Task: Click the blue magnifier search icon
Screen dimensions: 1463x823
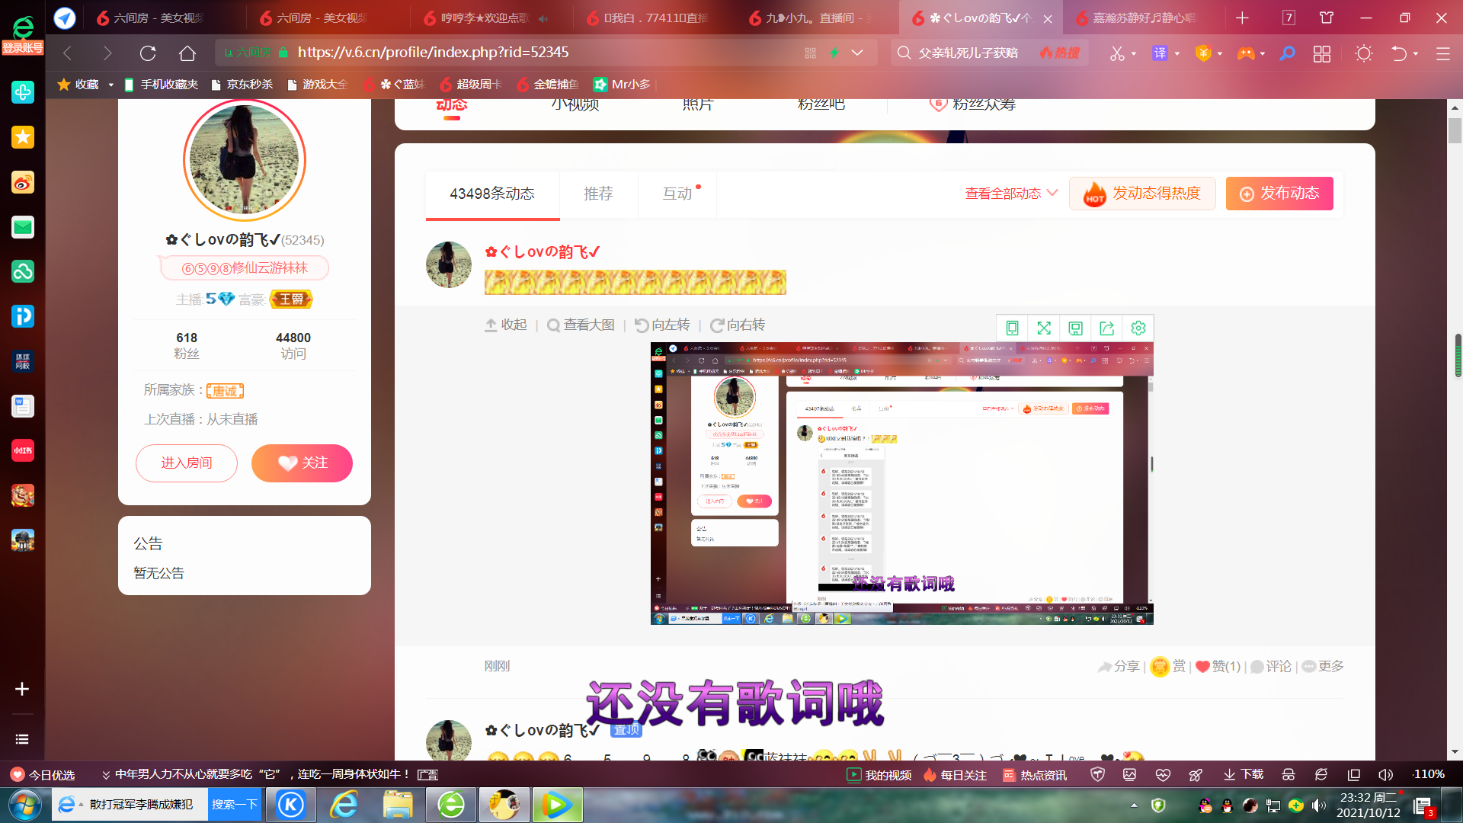Action: [x=1287, y=53]
